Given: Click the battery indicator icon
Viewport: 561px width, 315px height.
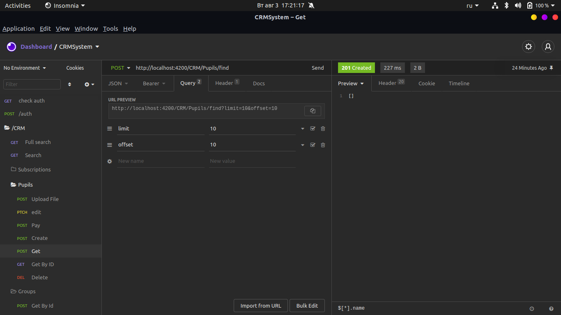Looking at the screenshot, I should pos(530,5).
